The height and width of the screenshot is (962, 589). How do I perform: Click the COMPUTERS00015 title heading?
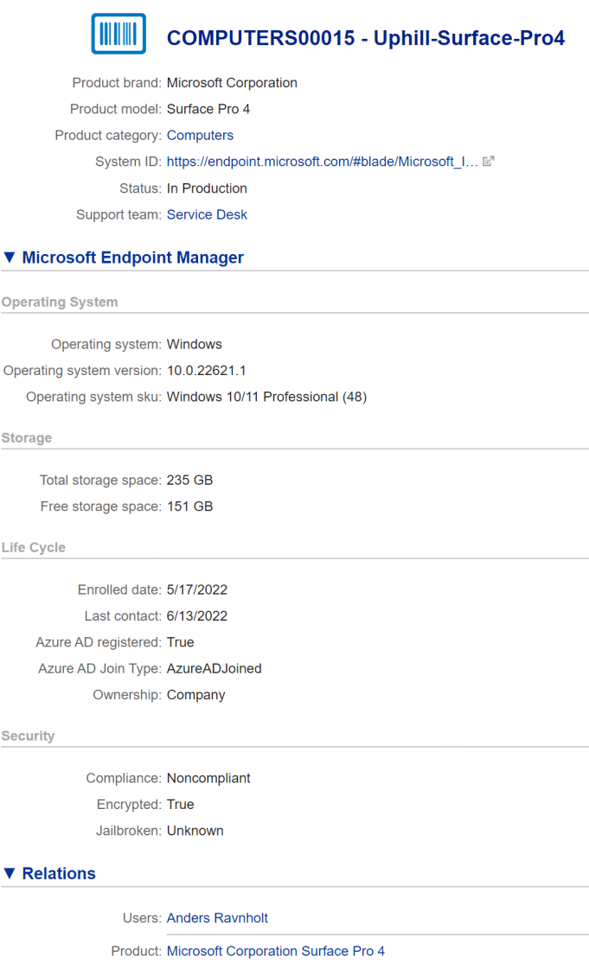coord(365,38)
